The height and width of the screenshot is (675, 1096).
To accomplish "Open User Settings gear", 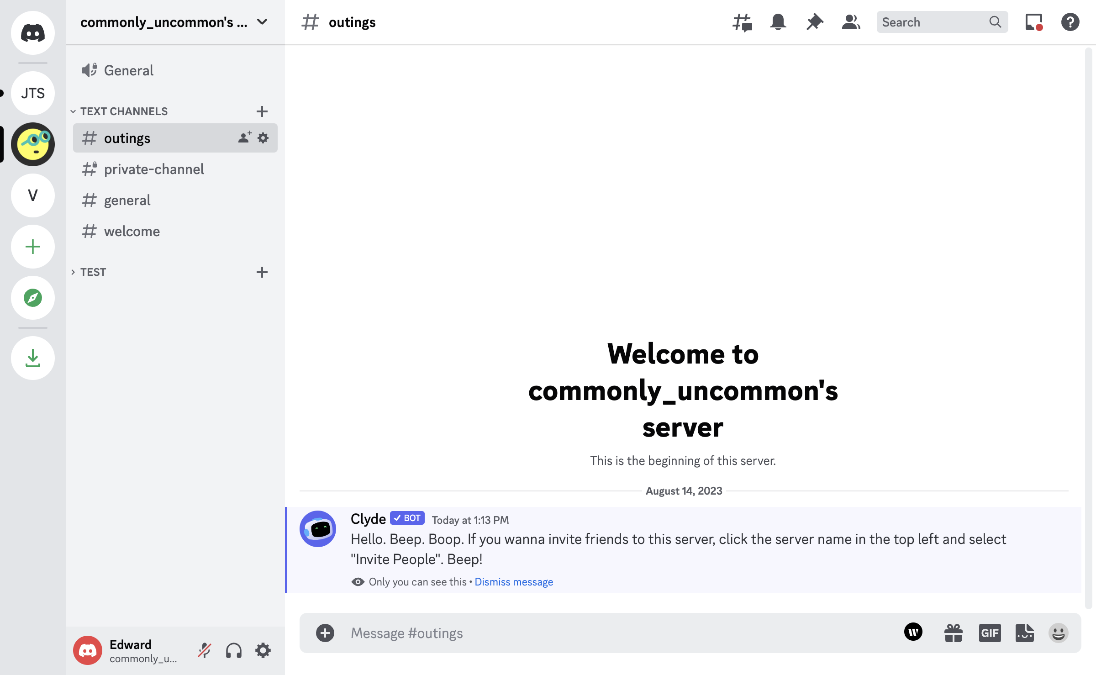I will pos(263,650).
